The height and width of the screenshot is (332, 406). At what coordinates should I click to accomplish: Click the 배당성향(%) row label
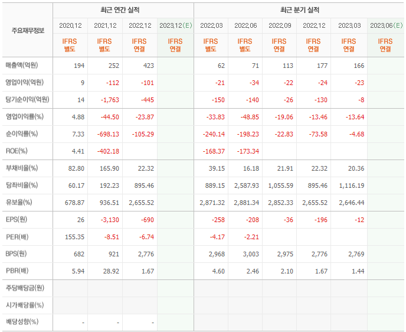pos(22,322)
